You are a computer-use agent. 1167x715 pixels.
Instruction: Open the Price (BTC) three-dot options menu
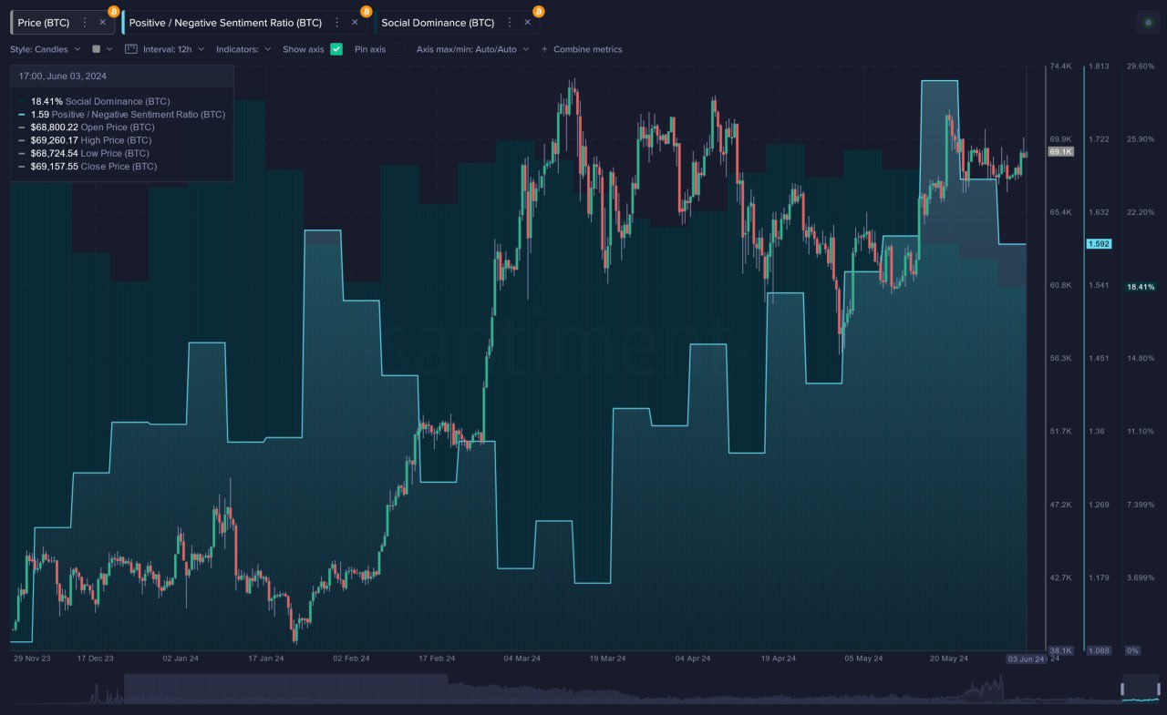coord(85,23)
